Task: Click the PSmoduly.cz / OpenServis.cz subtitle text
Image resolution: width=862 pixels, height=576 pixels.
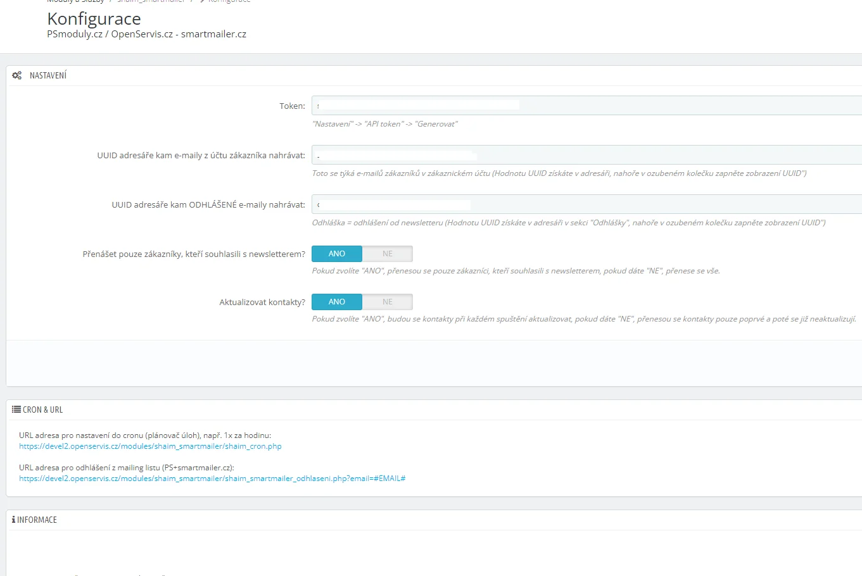Action: click(146, 34)
